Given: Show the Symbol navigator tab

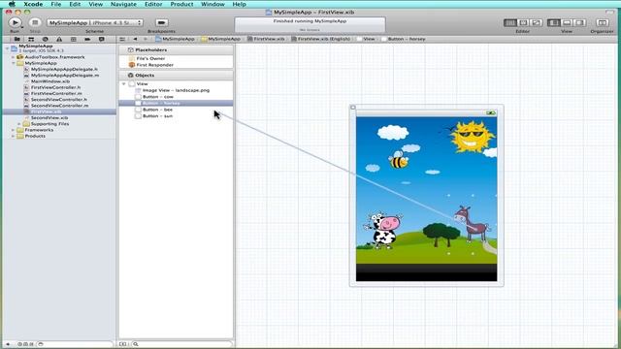Looking at the screenshot, I should [x=31, y=39].
